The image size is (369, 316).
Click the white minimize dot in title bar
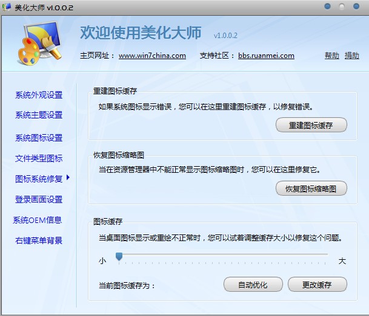[x=342, y=7]
